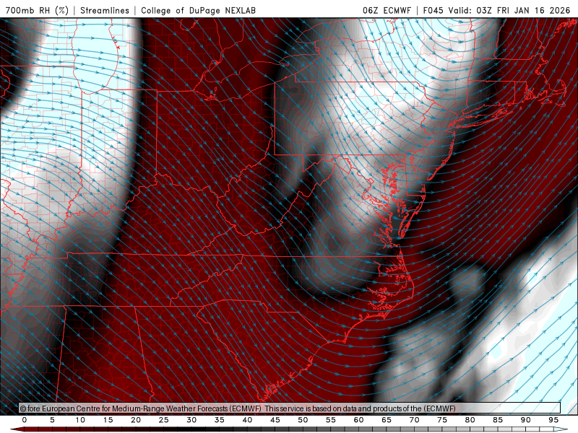Click 'College of DuPage NEXLAB' header text
The image size is (578, 433).
click(198, 10)
